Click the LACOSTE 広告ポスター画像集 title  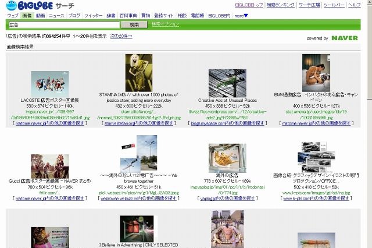coord(49,100)
